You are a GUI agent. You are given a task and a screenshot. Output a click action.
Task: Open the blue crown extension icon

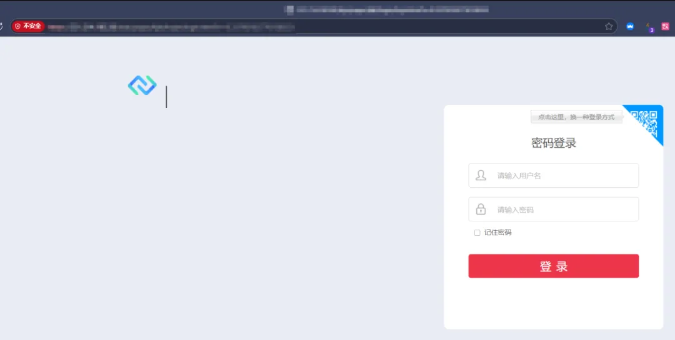(630, 27)
